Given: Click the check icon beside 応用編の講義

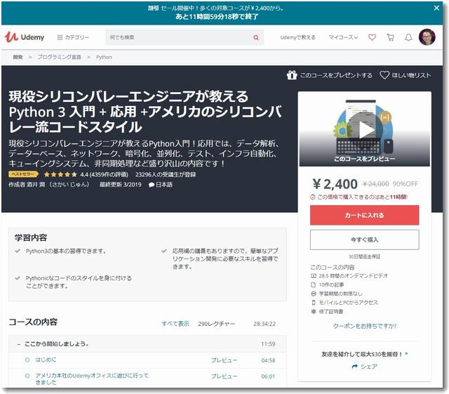Looking at the screenshot, I should tap(163, 251).
